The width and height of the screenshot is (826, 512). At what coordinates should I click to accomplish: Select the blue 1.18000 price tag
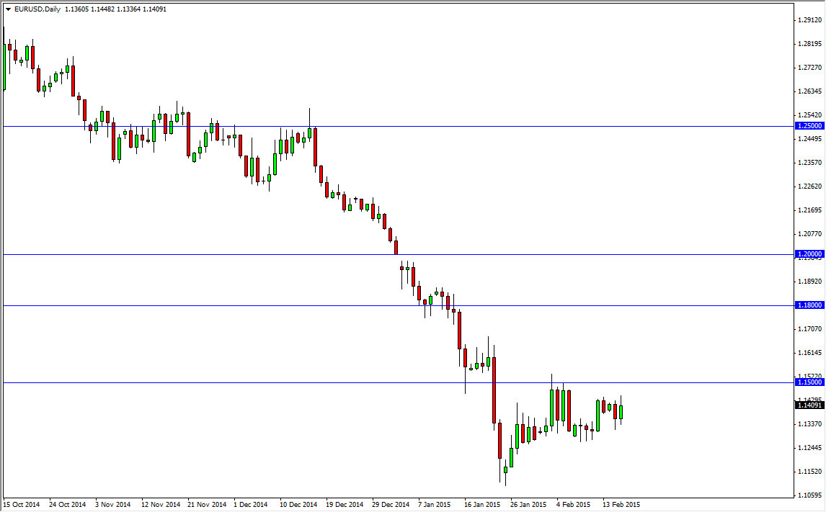[x=809, y=305]
